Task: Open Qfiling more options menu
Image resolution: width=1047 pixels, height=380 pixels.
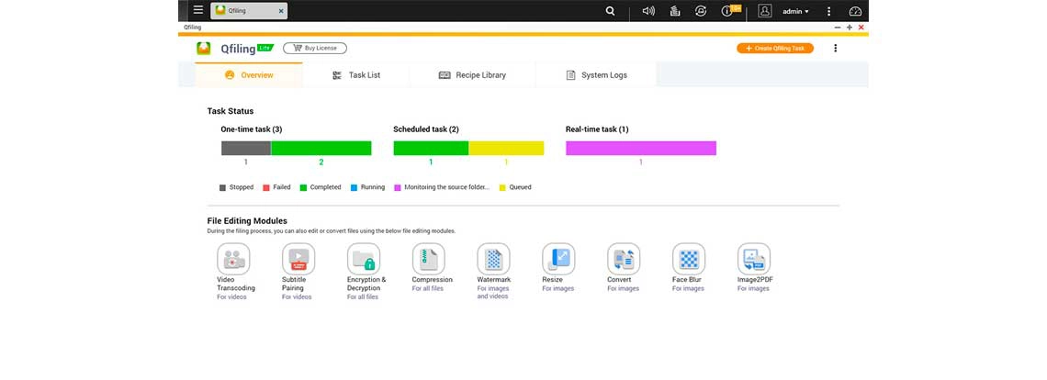Action: (x=836, y=48)
